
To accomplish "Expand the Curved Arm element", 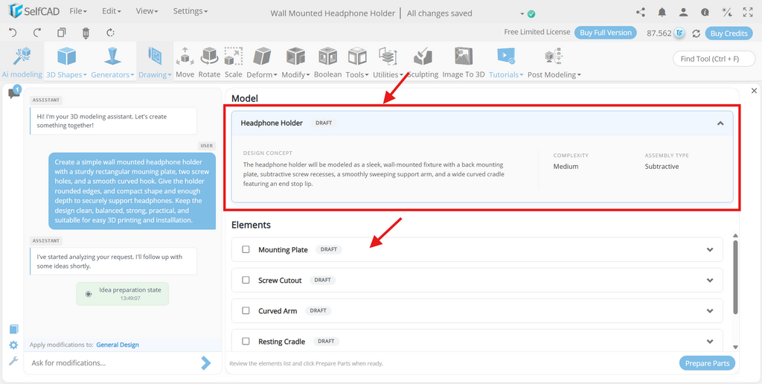I will [x=710, y=310].
